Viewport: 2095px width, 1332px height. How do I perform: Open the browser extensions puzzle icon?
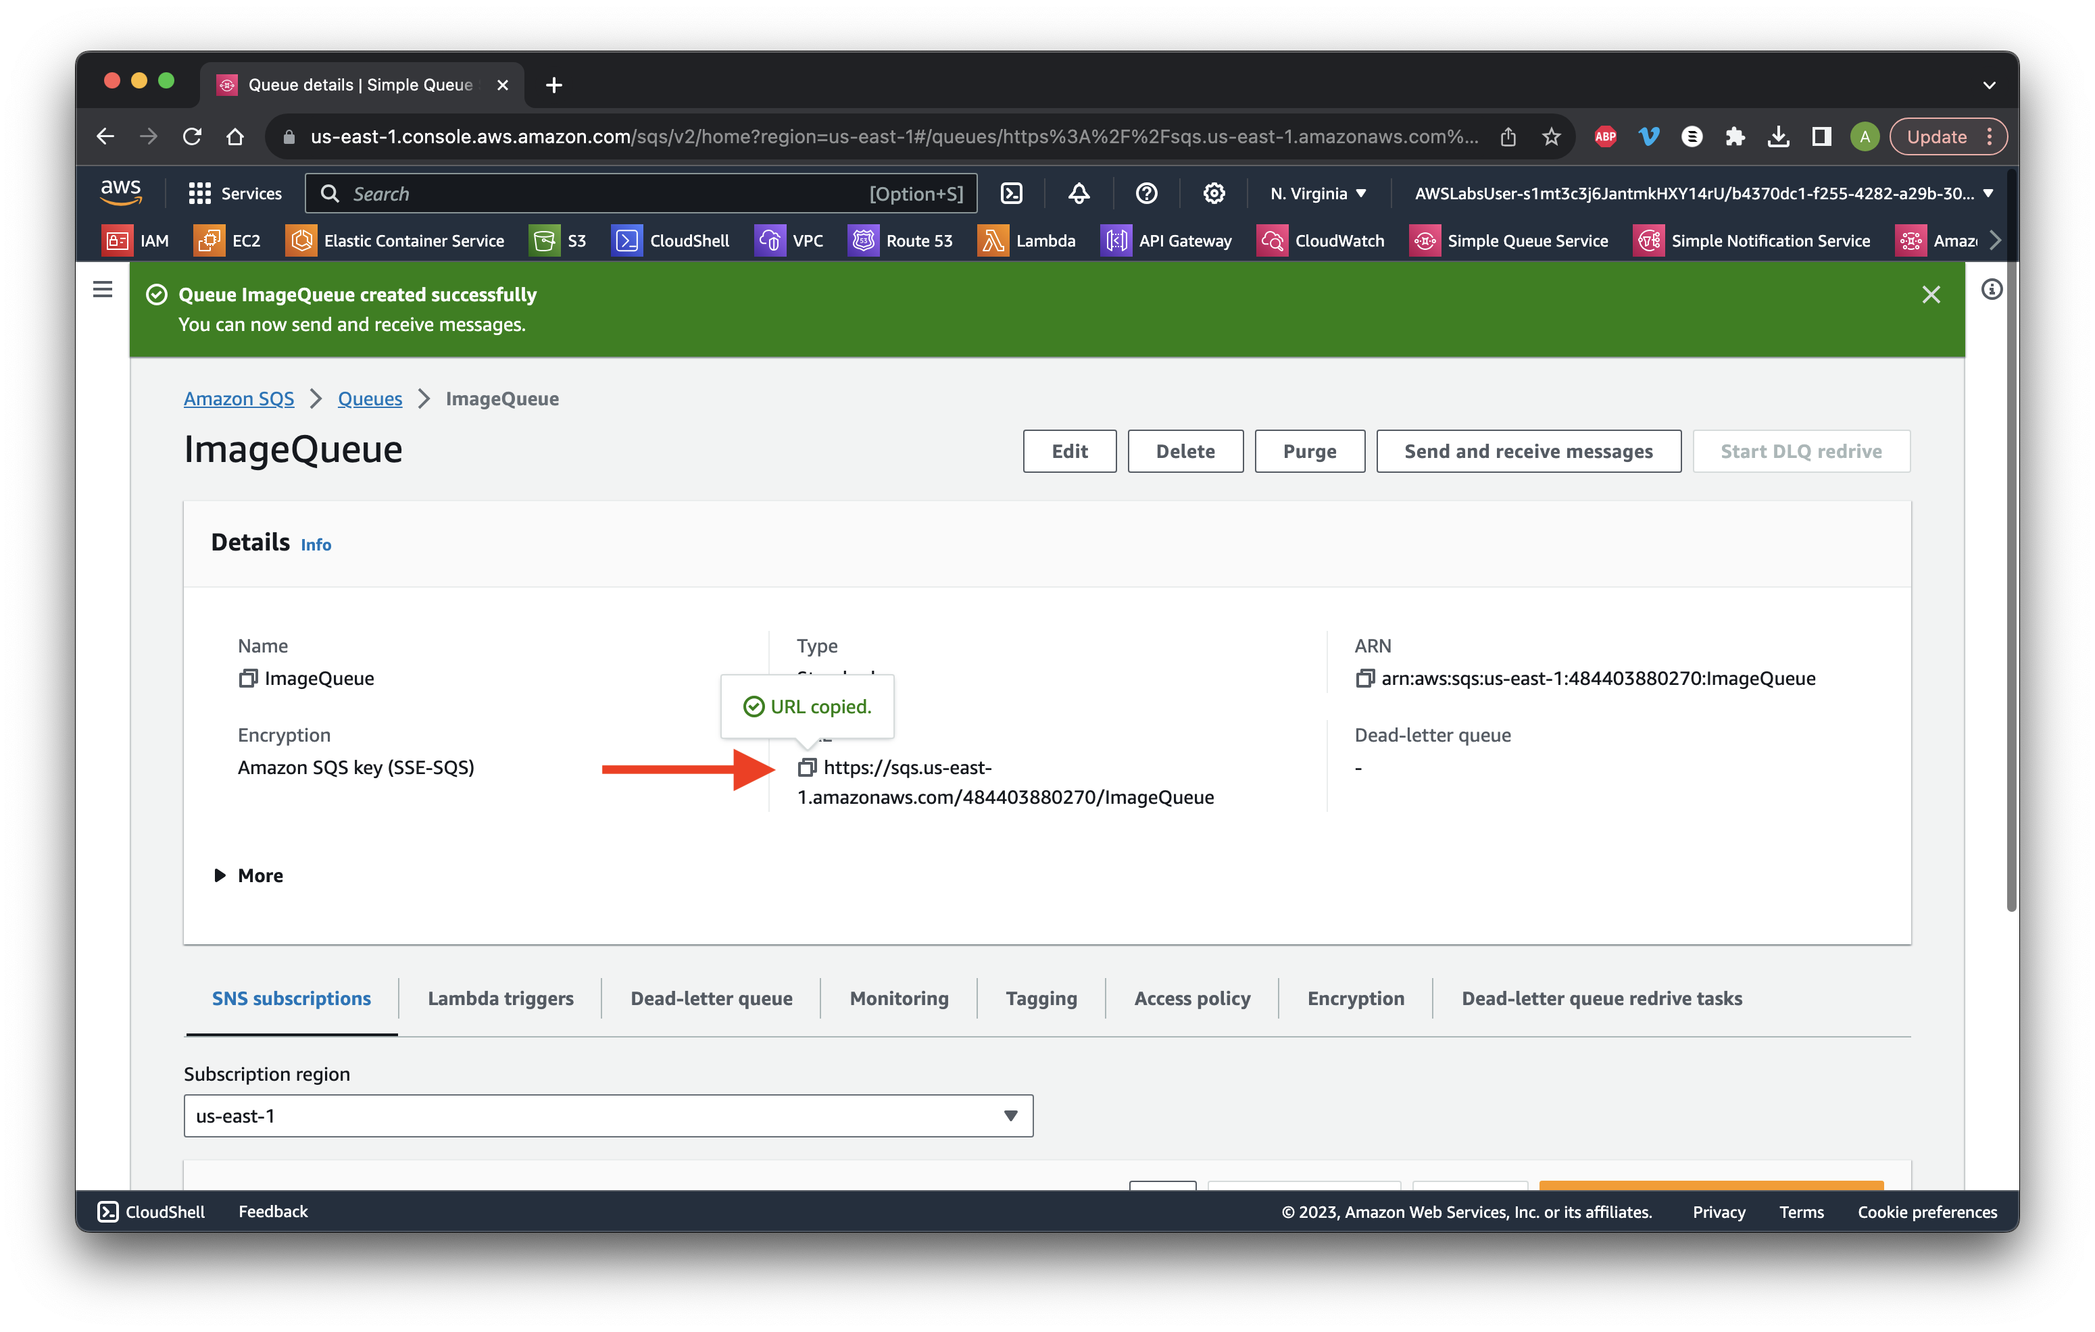click(1735, 136)
